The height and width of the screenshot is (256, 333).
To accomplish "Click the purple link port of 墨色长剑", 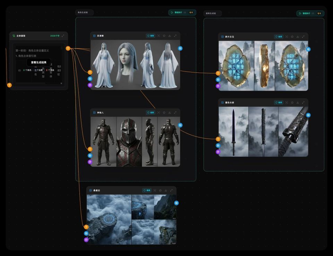I will (218, 152).
